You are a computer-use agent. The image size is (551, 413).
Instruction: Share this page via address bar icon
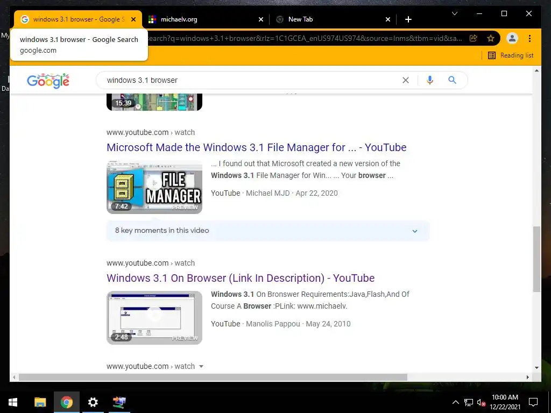474,38
